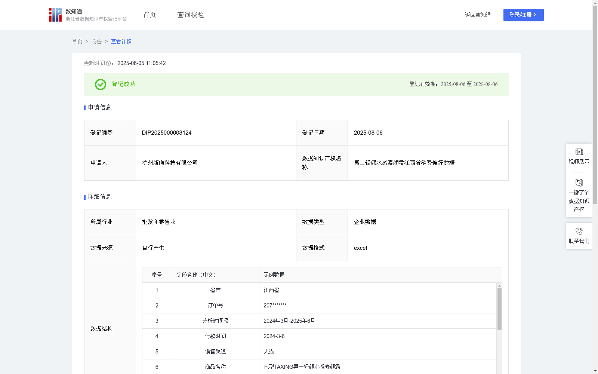The height and width of the screenshot is (374, 598).
Task: Click the 序号 column header
Action: 157,275
